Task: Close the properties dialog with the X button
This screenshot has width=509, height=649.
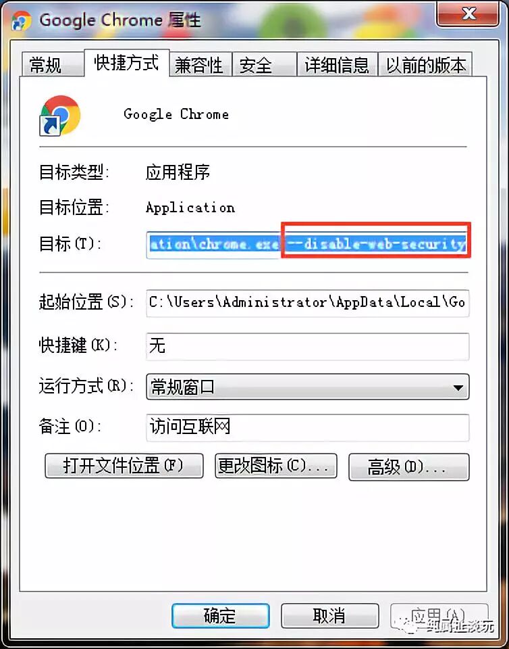Action: click(x=469, y=14)
